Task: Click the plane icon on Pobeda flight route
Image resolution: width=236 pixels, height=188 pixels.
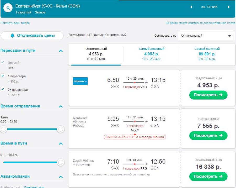Action: coord(146,82)
